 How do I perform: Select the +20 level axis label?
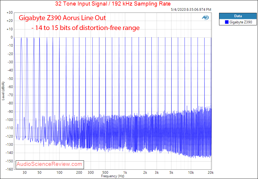coord(10,21)
